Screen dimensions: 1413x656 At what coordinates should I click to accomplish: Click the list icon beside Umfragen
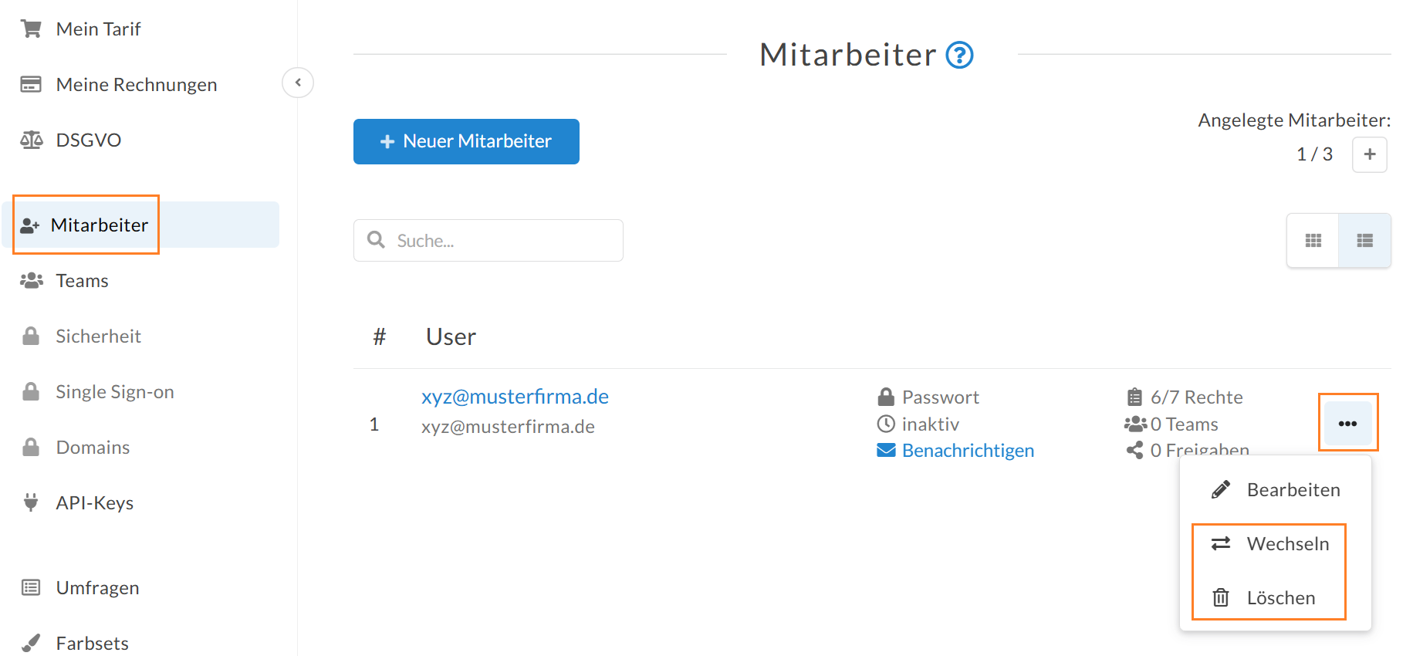[31, 587]
